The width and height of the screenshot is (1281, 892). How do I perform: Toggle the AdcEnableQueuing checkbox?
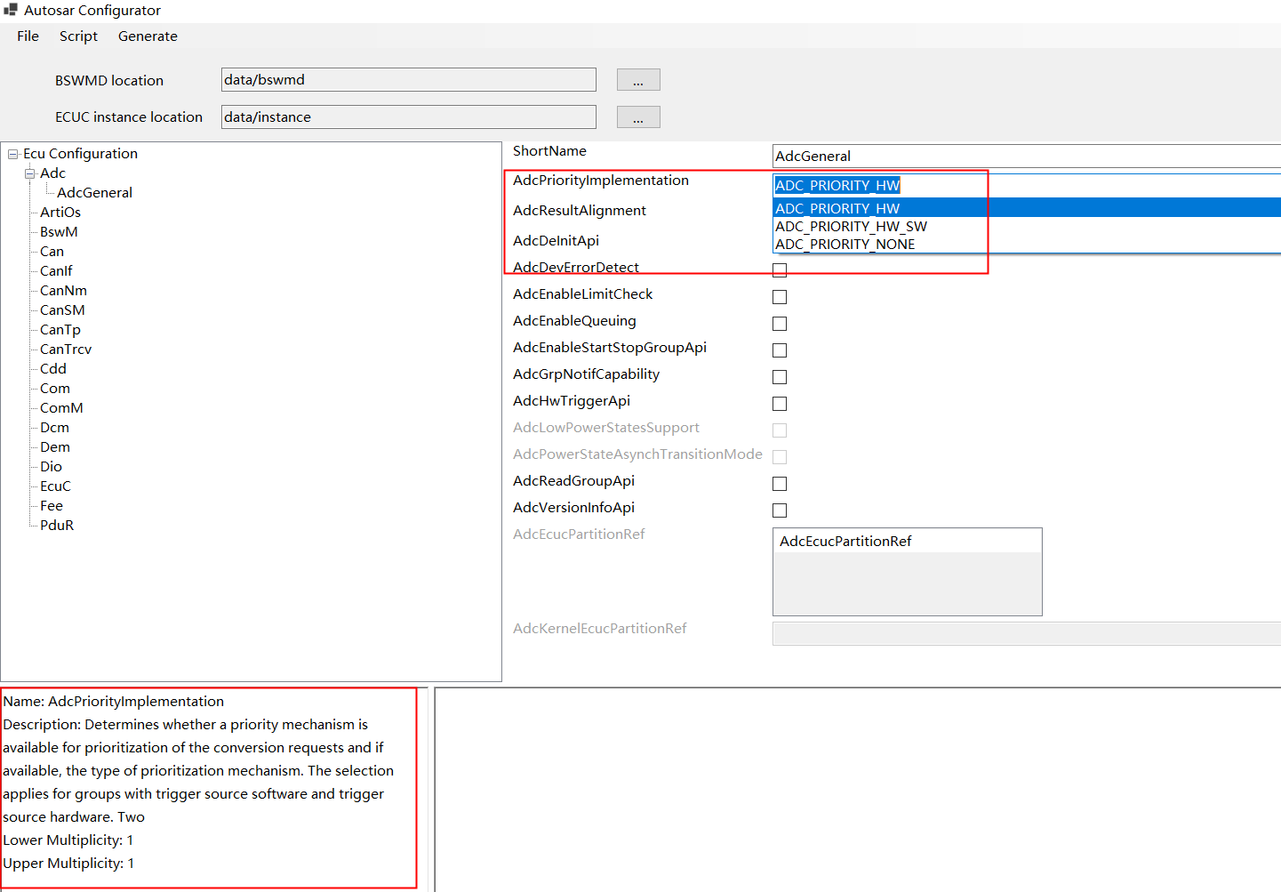pyautogui.click(x=780, y=324)
